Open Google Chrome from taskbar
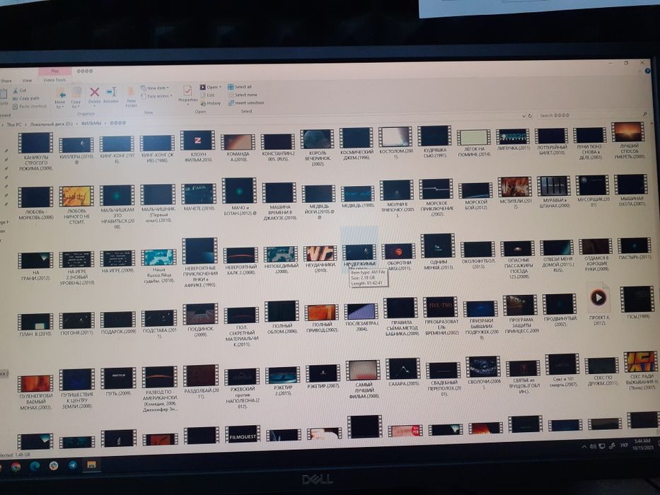This screenshot has width=660, height=495. pyautogui.click(x=16, y=467)
